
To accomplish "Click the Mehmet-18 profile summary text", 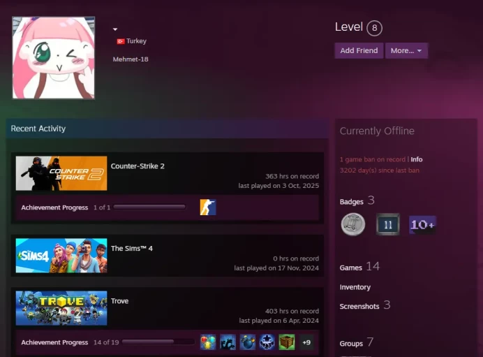I will 131,59.
